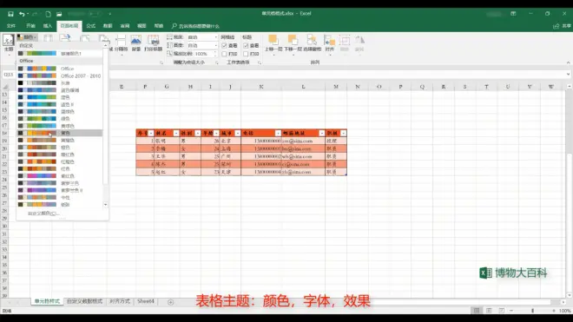The image size is (573, 322).
Task: Open the Selection Pane (选择窗格) icon
Action: [x=312, y=43]
